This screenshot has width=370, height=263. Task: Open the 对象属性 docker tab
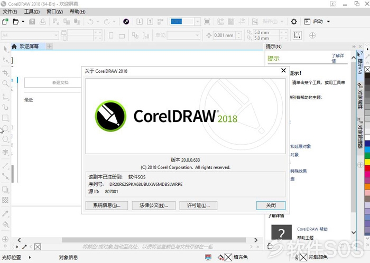click(x=360, y=96)
